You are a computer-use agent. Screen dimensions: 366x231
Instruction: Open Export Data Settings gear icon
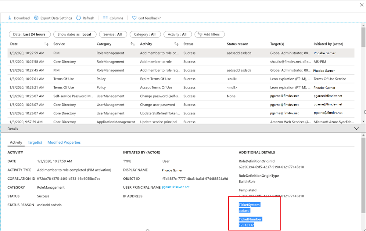click(x=36, y=18)
